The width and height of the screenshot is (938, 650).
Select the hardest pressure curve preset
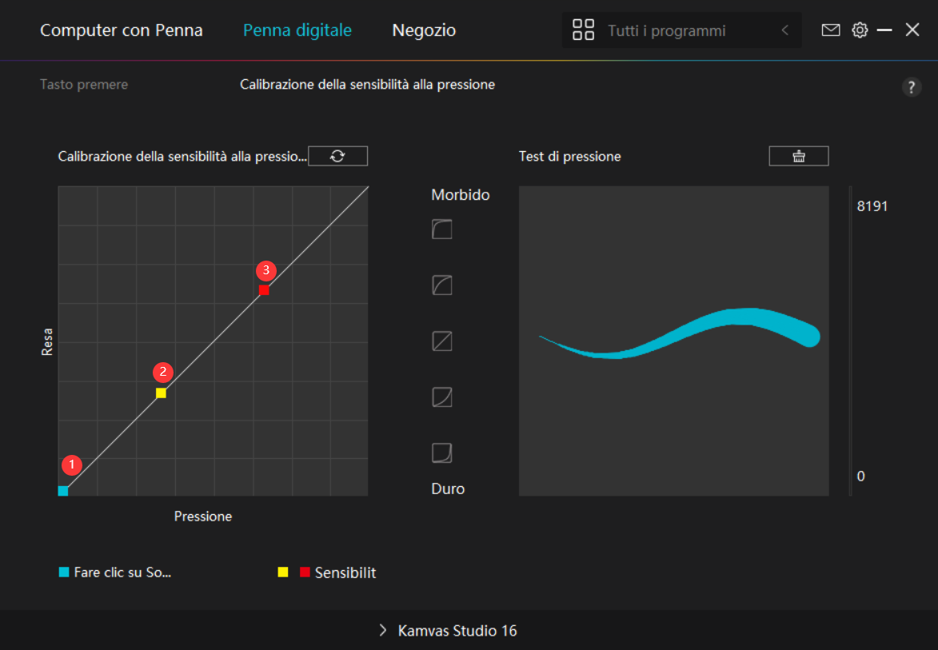click(x=442, y=453)
